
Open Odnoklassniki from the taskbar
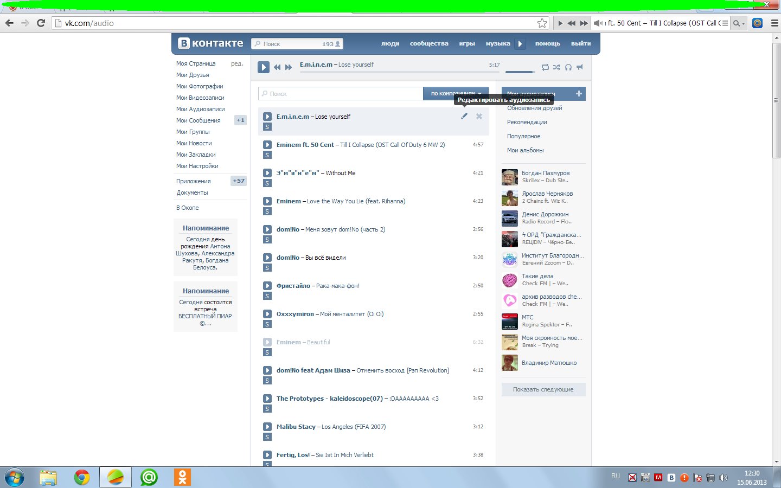(182, 477)
